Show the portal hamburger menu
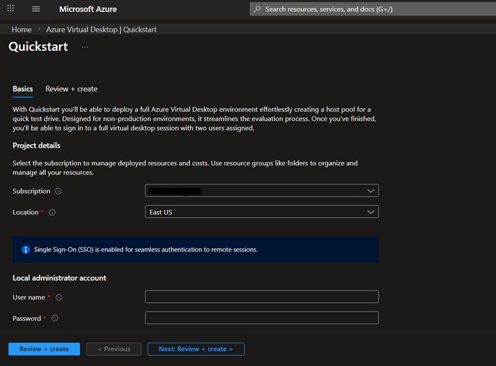The width and height of the screenshot is (496, 366). coord(36,9)
